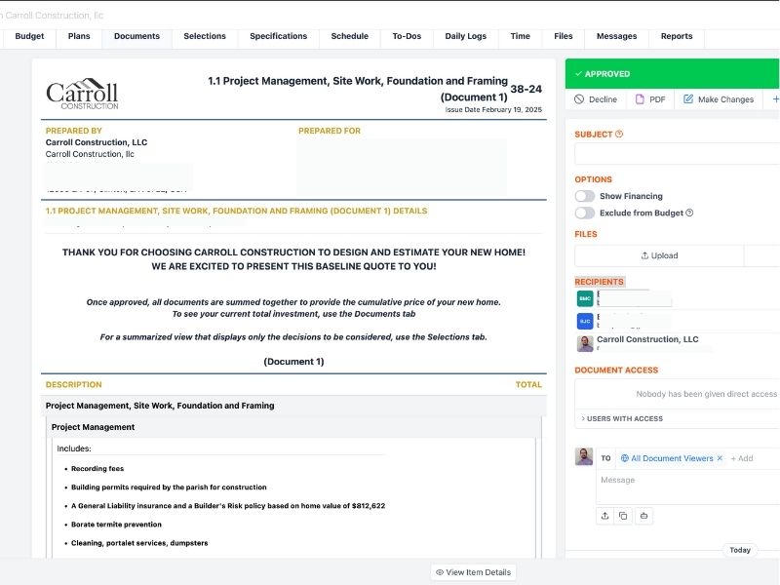Open the Exclude from Budget help icon
The height and width of the screenshot is (585, 780).
click(x=689, y=213)
